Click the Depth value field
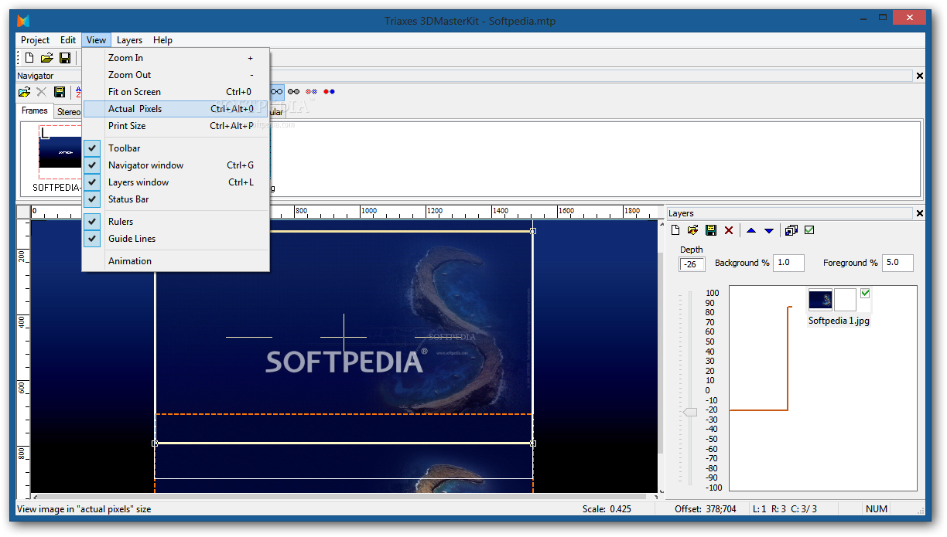This screenshot has width=947, height=537. (692, 264)
